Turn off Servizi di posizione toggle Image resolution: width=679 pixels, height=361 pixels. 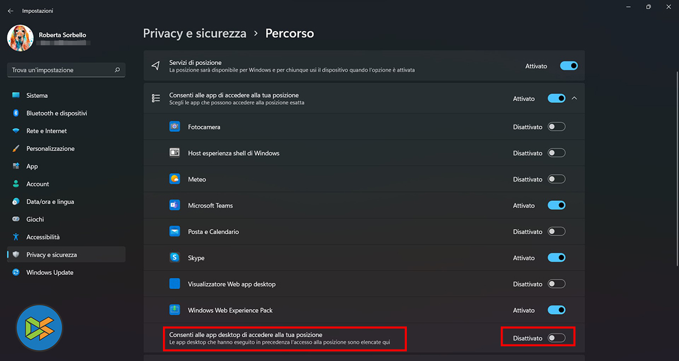tap(569, 66)
